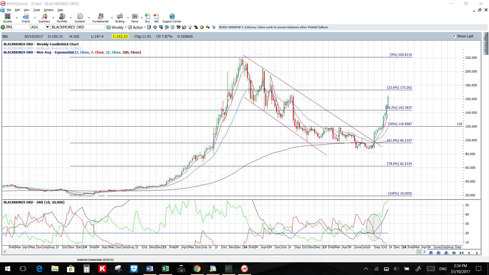The image size is (489, 275).
Task: Open the Edit menu
Action: 17,10
